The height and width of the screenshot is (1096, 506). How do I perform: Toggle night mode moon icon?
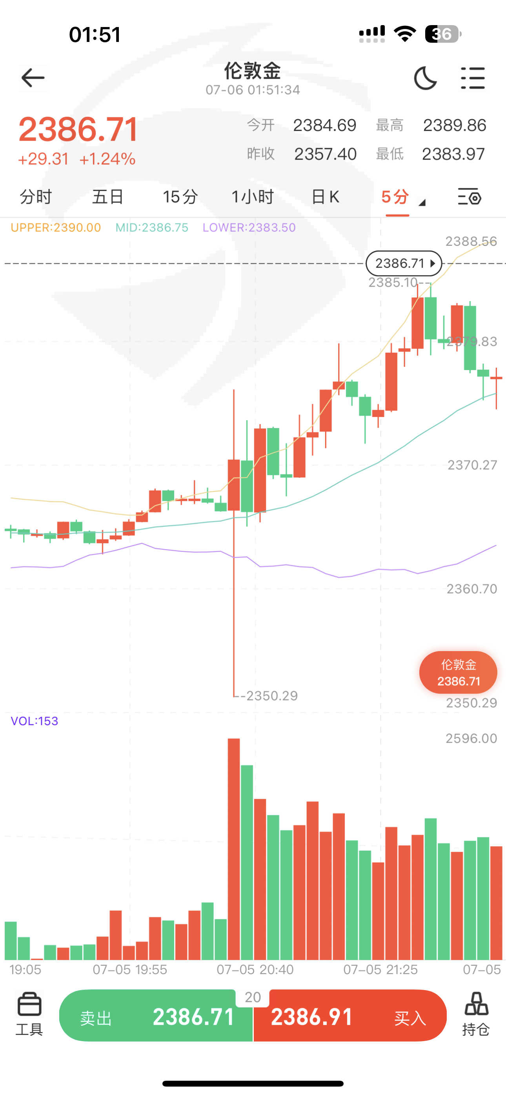(425, 78)
